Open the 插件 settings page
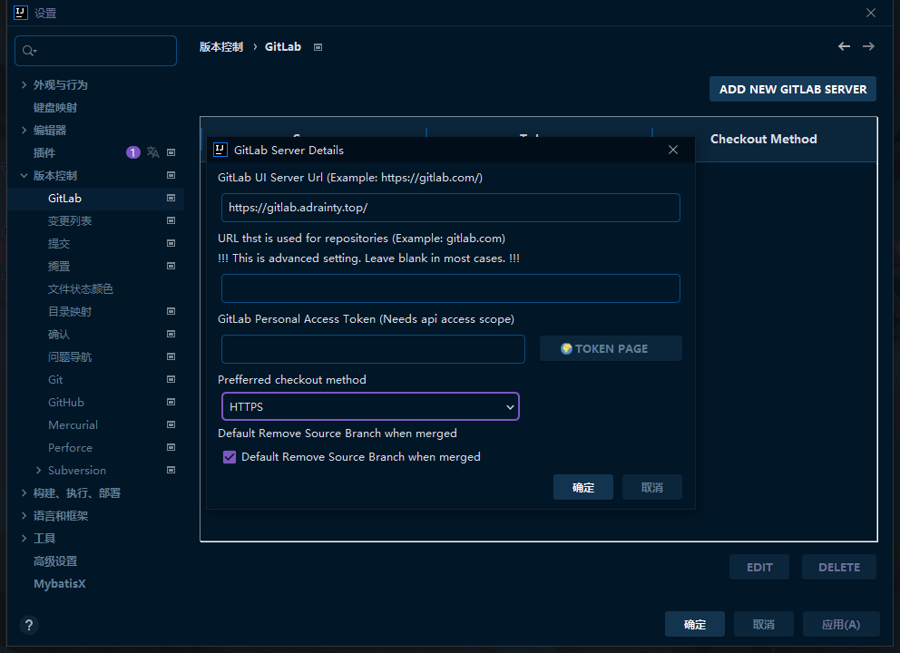The width and height of the screenshot is (900, 653). pyautogui.click(x=44, y=152)
